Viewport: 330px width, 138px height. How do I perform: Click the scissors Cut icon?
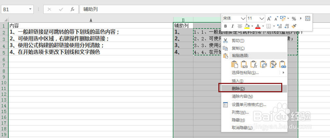click(225, 41)
